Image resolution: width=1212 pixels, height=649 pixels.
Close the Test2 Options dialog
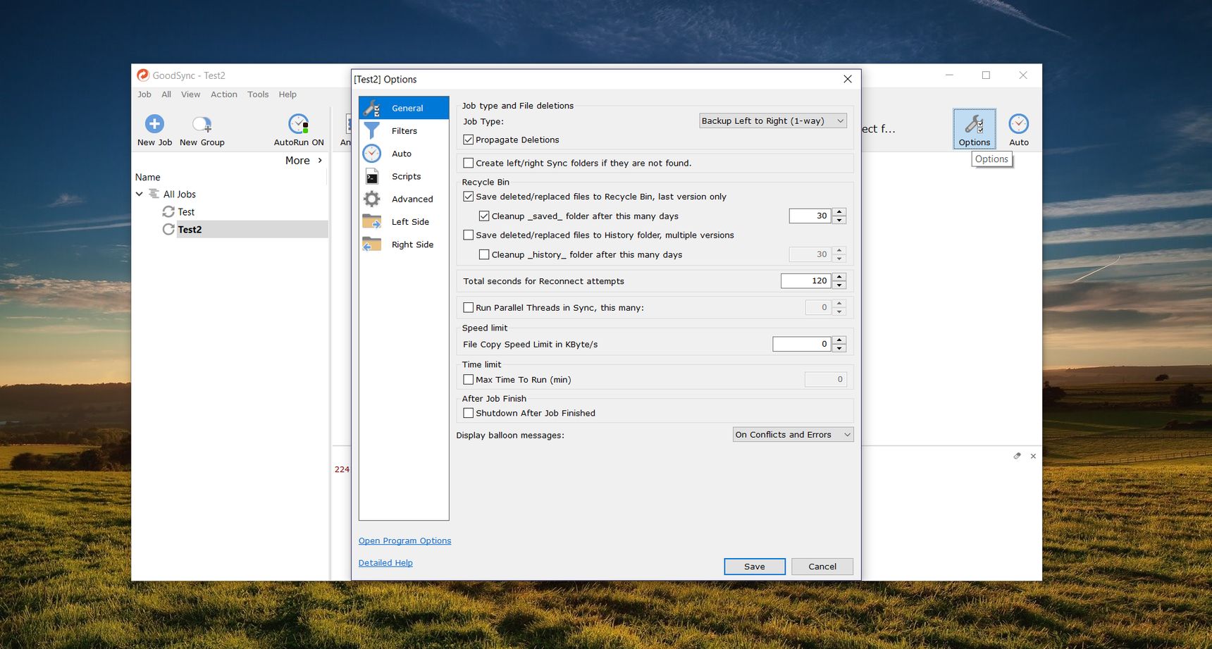pyautogui.click(x=848, y=79)
